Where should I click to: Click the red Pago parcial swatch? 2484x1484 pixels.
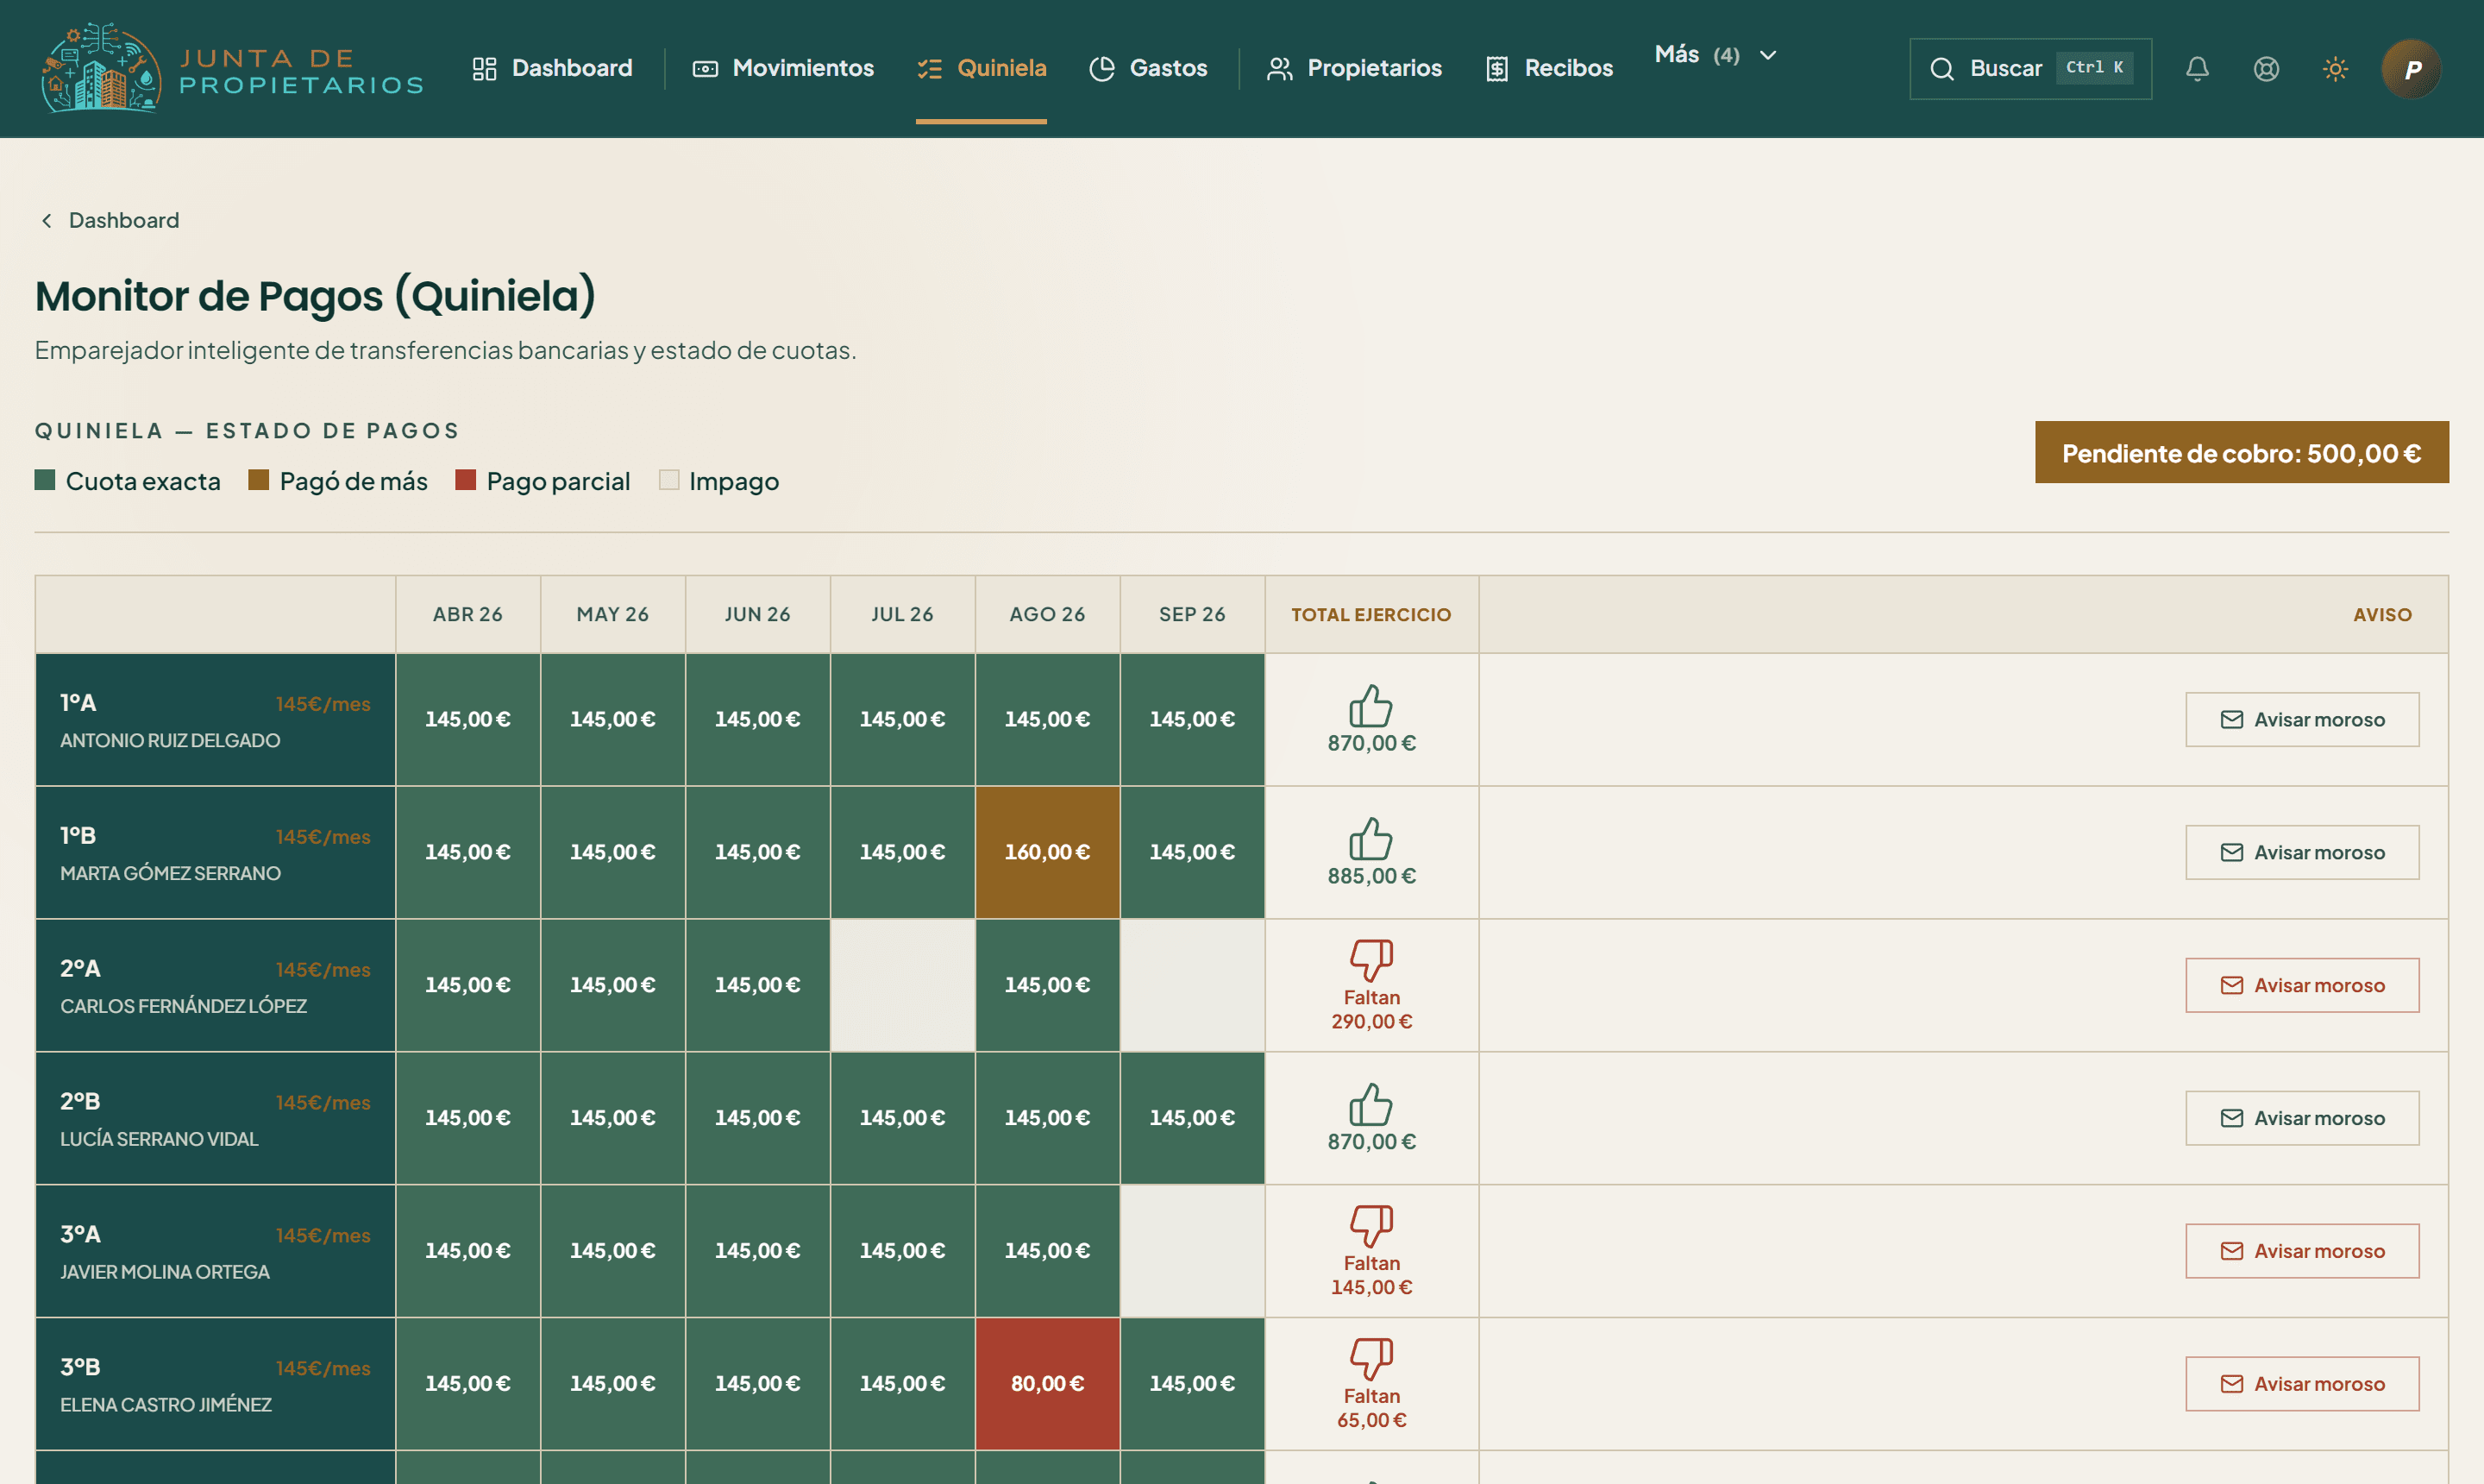pyautogui.click(x=466, y=480)
